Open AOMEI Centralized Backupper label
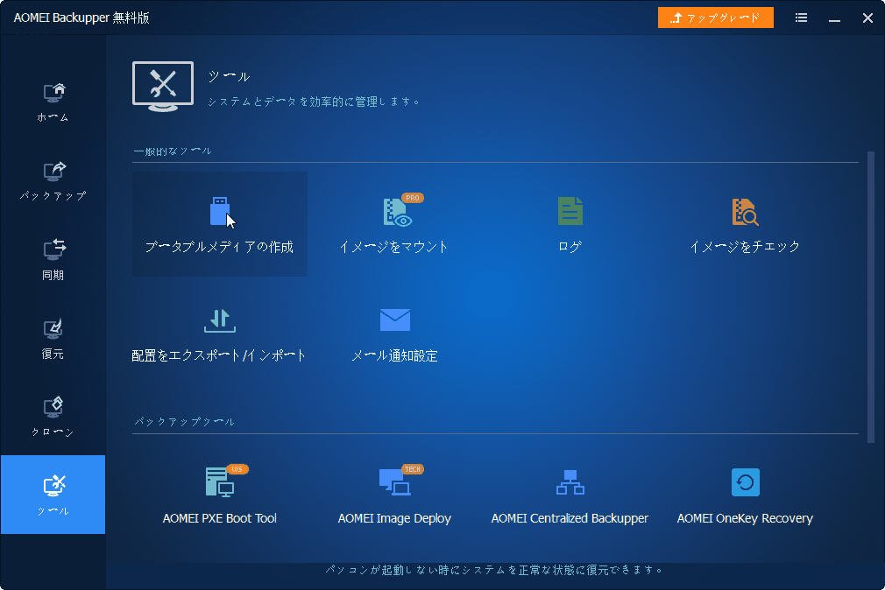Image resolution: width=885 pixels, height=590 pixels. (570, 518)
